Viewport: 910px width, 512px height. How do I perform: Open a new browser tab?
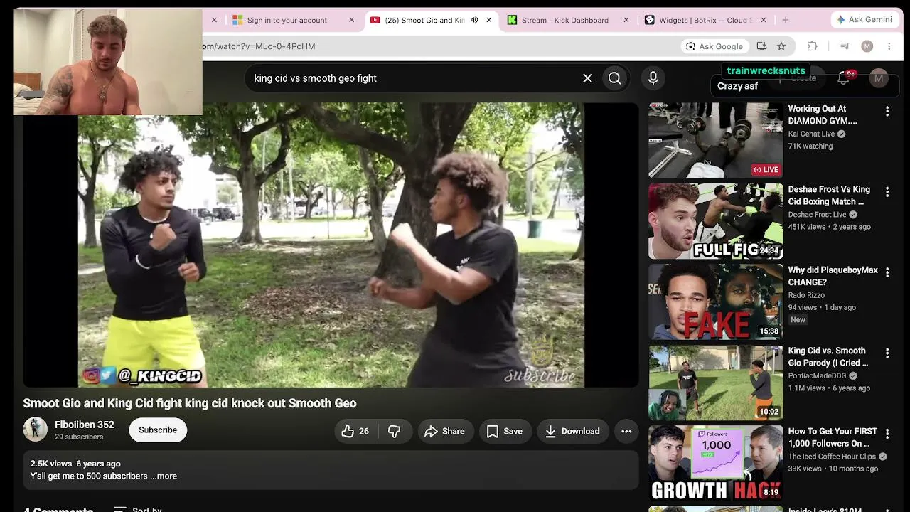pos(786,20)
